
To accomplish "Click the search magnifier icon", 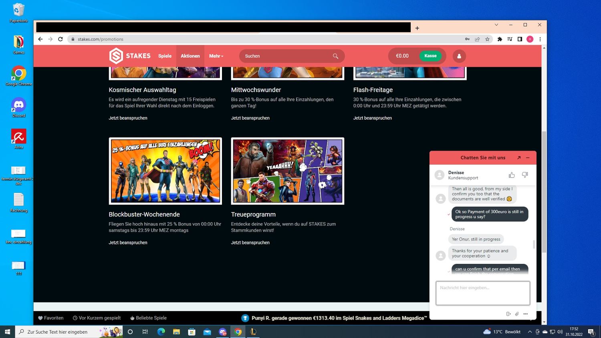I will (335, 56).
